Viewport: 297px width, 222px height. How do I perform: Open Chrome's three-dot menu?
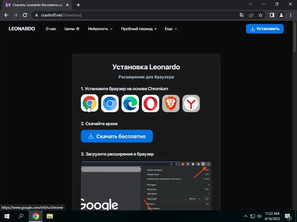tap(291, 15)
